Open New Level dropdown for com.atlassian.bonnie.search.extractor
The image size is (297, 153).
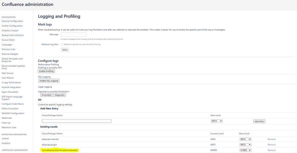click(245, 150)
